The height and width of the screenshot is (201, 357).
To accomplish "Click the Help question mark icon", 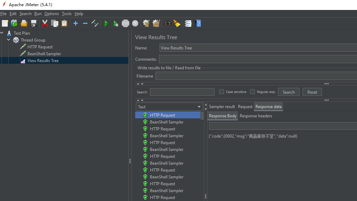I will coord(198,23).
